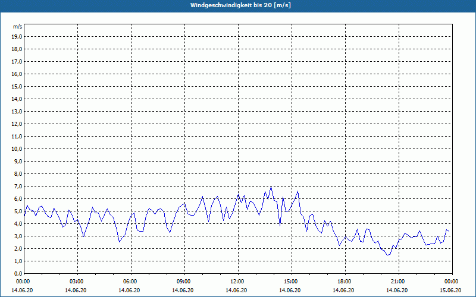Click the 10,0 y-axis label
The height and width of the screenshot is (297, 476).
coord(17,149)
